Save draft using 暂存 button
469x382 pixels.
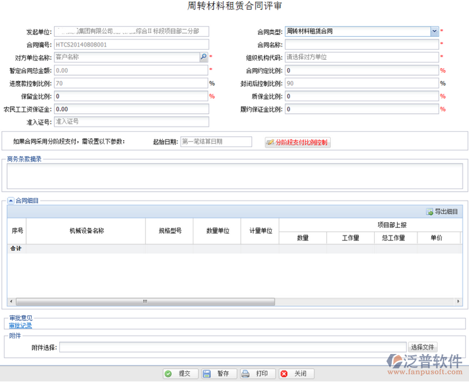coord(219,374)
